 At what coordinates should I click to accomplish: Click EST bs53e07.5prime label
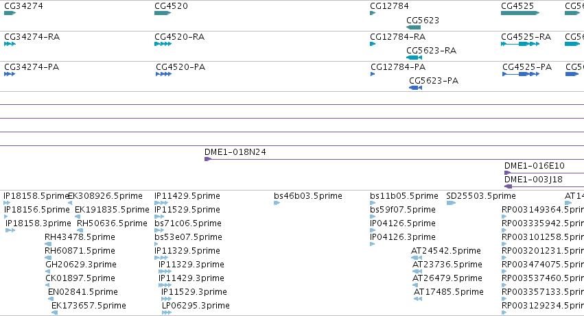point(189,237)
